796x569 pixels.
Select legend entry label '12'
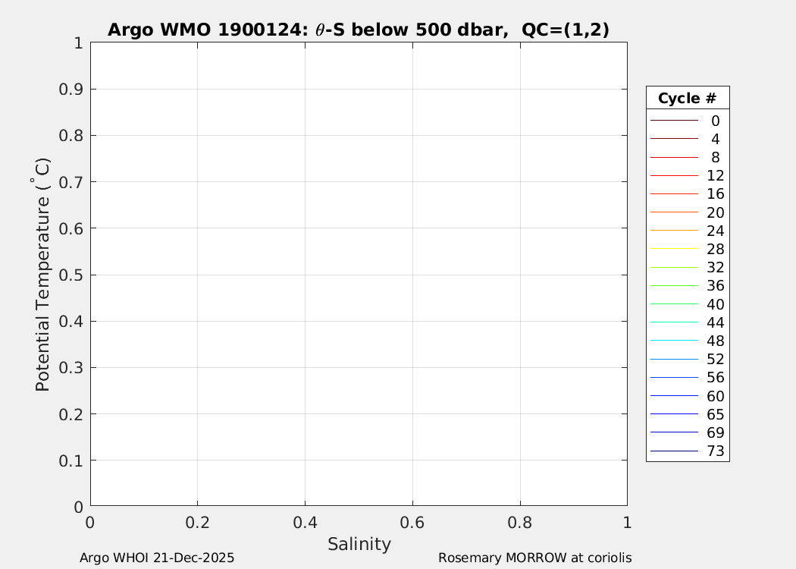pyautogui.click(x=715, y=175)
